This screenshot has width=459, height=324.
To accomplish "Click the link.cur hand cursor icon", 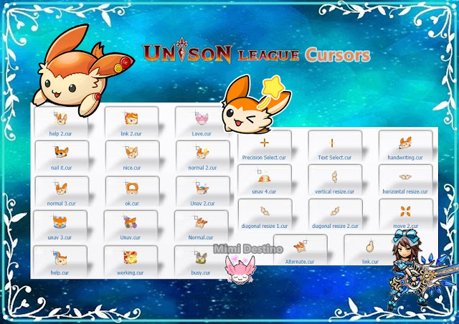I will point(370,246).
